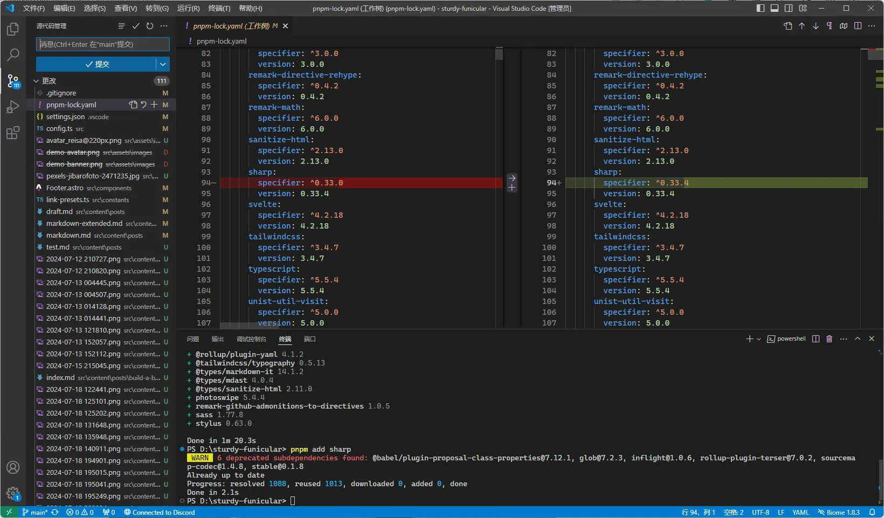Kill the terminal with trash icon

click(x=829, y=339)
